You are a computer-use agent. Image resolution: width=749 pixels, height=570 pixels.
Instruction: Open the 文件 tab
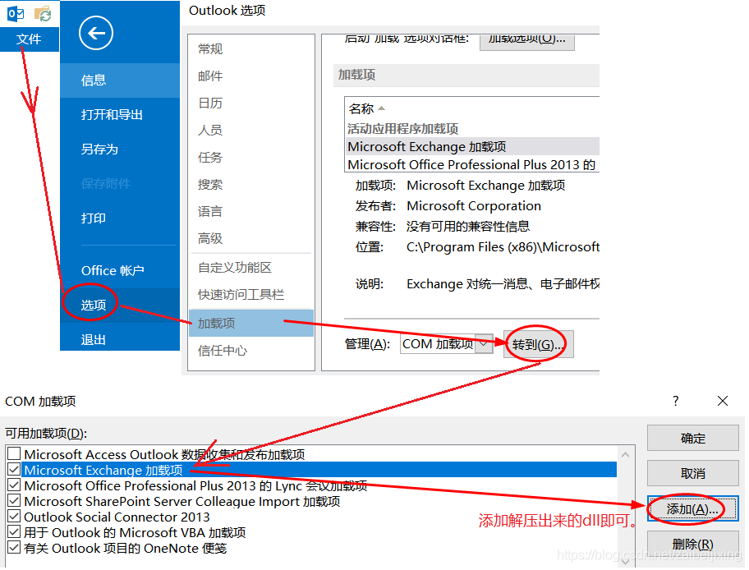tap(29, 39)
